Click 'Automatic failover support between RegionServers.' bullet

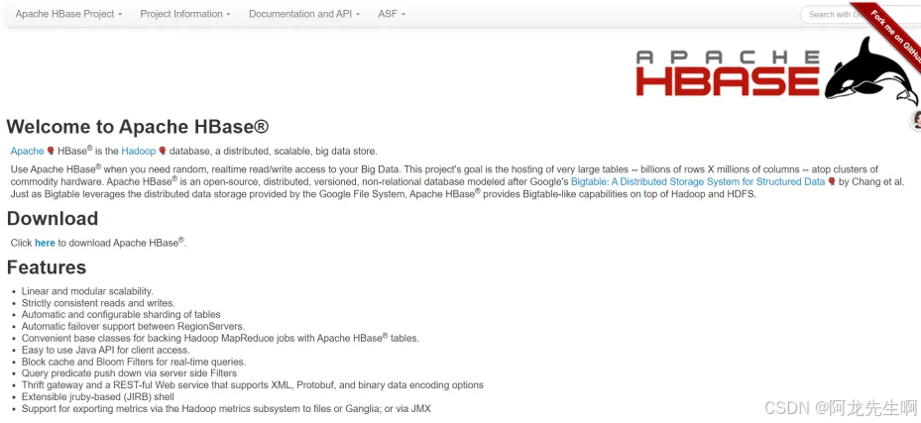[x=133, y=326]
